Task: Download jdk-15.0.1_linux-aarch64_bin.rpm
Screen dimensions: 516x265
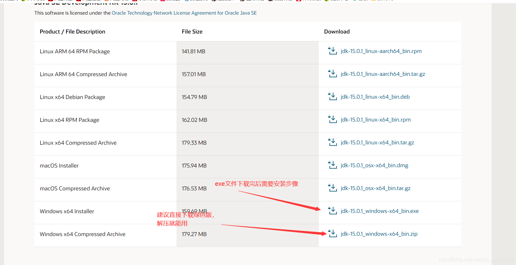Action: [x=381, y=51]
